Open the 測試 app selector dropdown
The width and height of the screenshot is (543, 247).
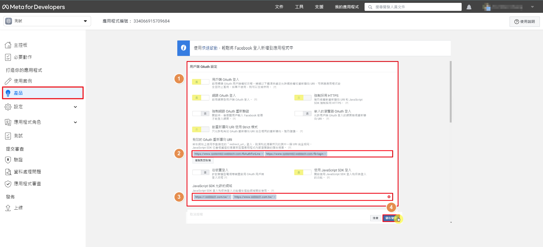[47, 21]
